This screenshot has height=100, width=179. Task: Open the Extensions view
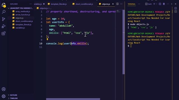(4, 33)
